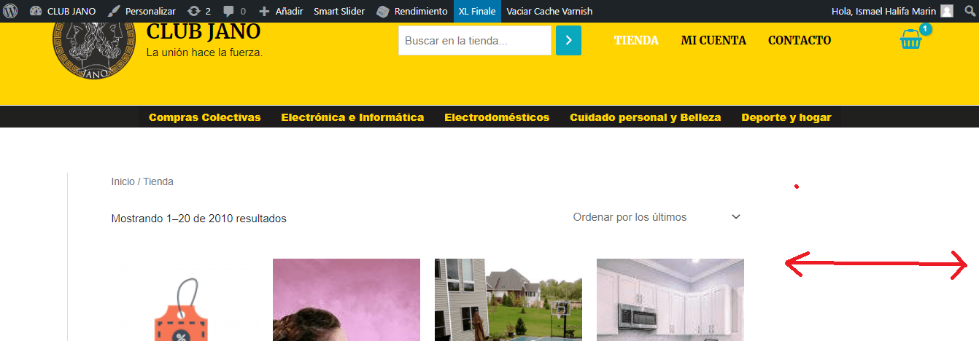Click the Mostrando 1–20 de 2010 resultados text
Image resolution: width=979 pixels, height=341 pixels.
coord(199,219)
